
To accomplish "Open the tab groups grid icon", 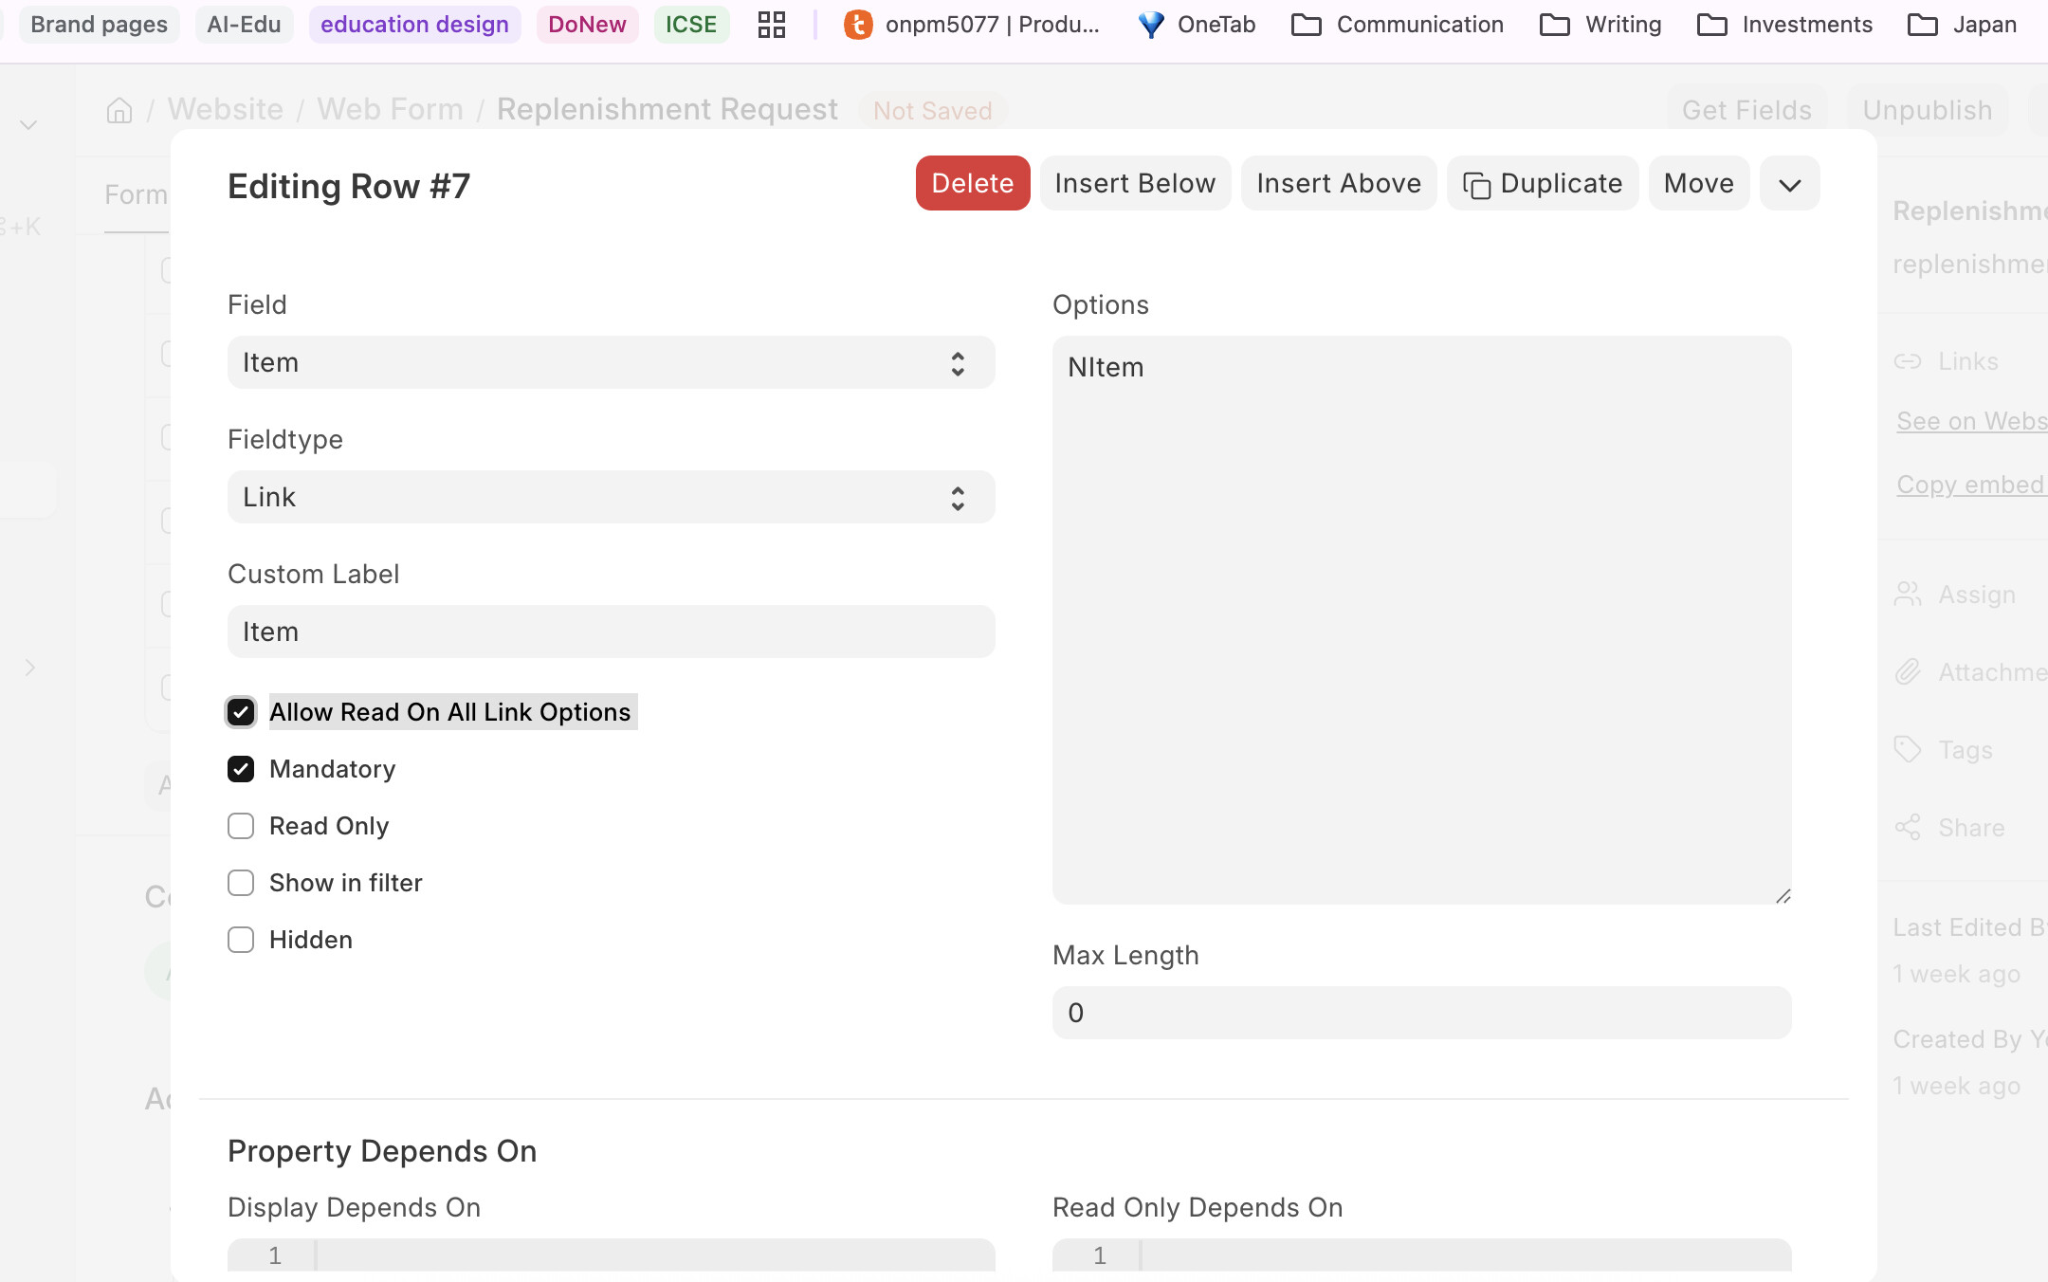I will pyautogui.click(x=772, y=25).
